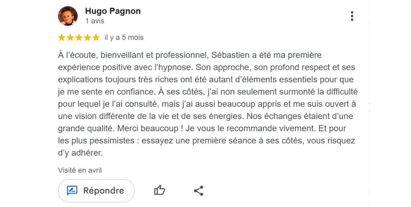The width and height of the screenshot is (411, 207).
Task: Share this review via the share icon
Action: (199, 190)
